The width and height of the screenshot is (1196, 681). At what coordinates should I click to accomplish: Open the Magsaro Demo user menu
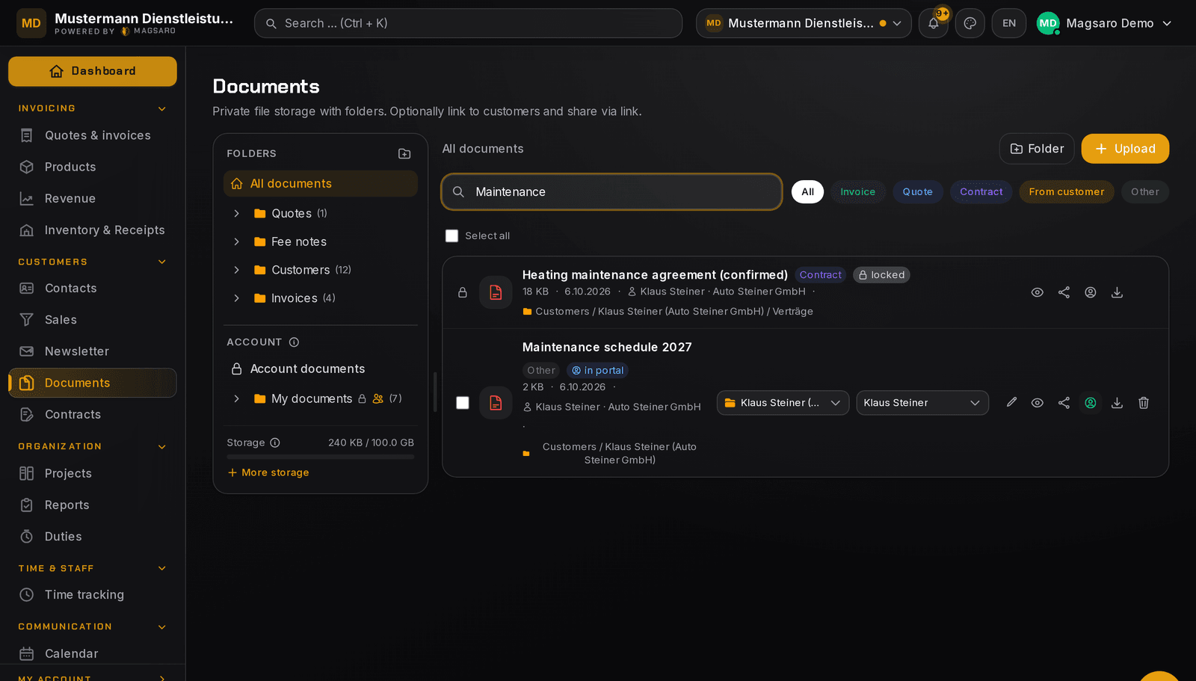tap(1104, 23)
